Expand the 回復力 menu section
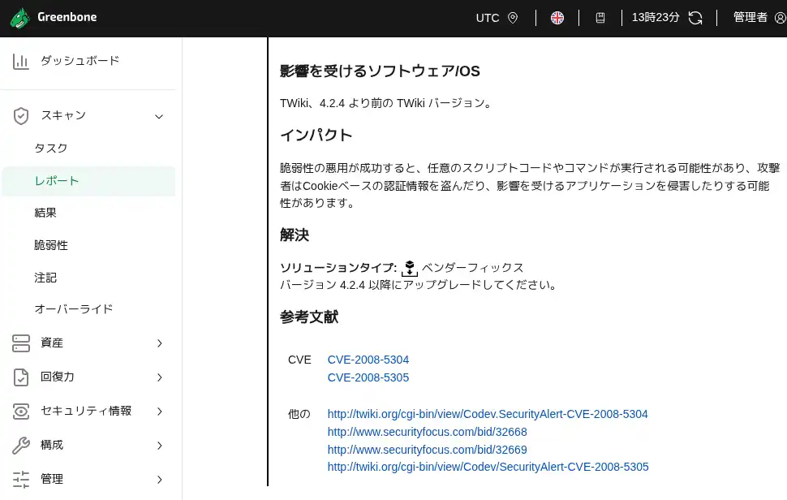 coord(159,377)
